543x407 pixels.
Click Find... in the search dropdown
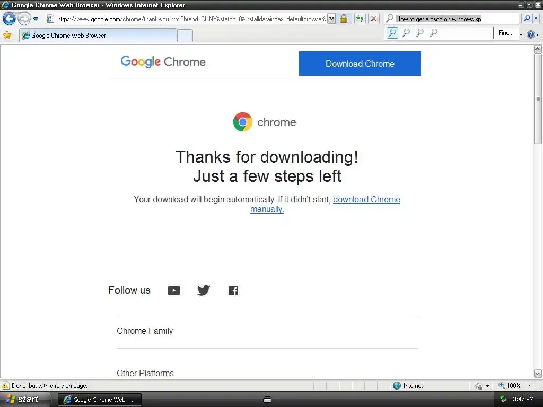pos(505,33)
